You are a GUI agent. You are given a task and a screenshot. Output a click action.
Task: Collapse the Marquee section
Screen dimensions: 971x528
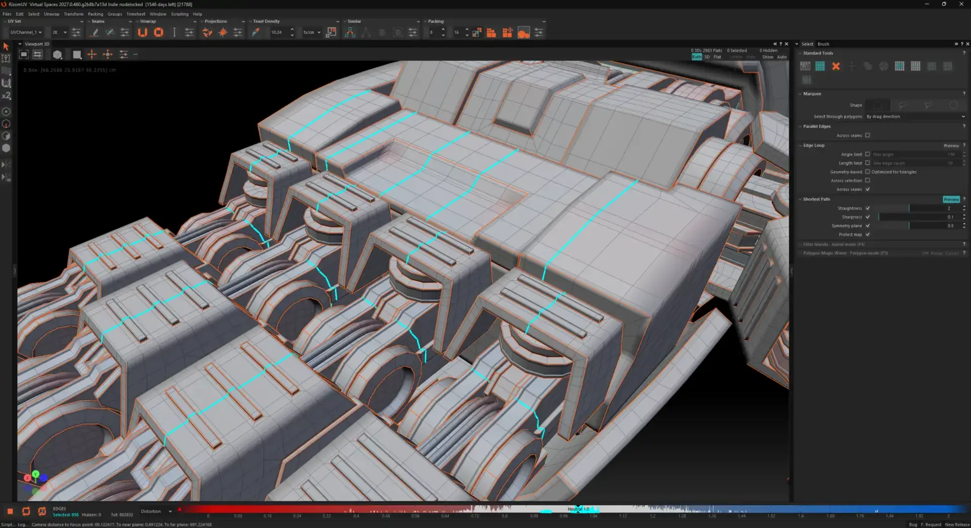(800, 94)
